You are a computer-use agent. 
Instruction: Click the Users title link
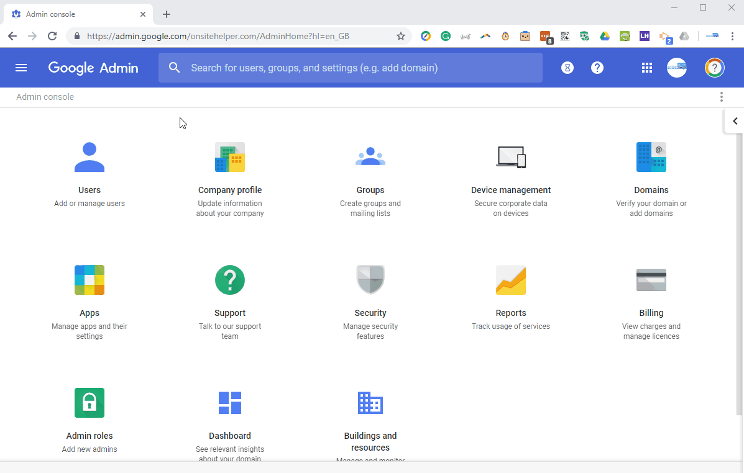click(90, 190)
